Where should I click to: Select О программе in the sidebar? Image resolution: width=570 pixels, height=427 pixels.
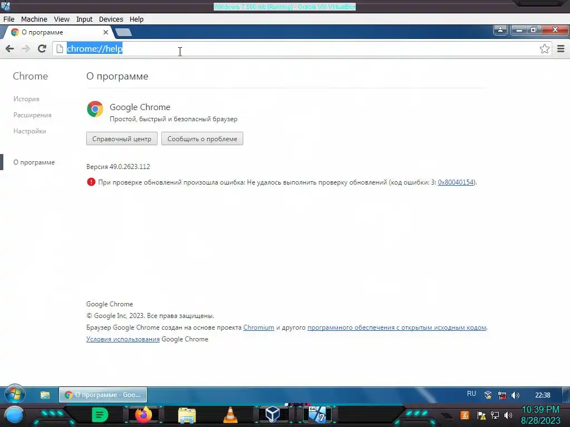click(34, 162)
